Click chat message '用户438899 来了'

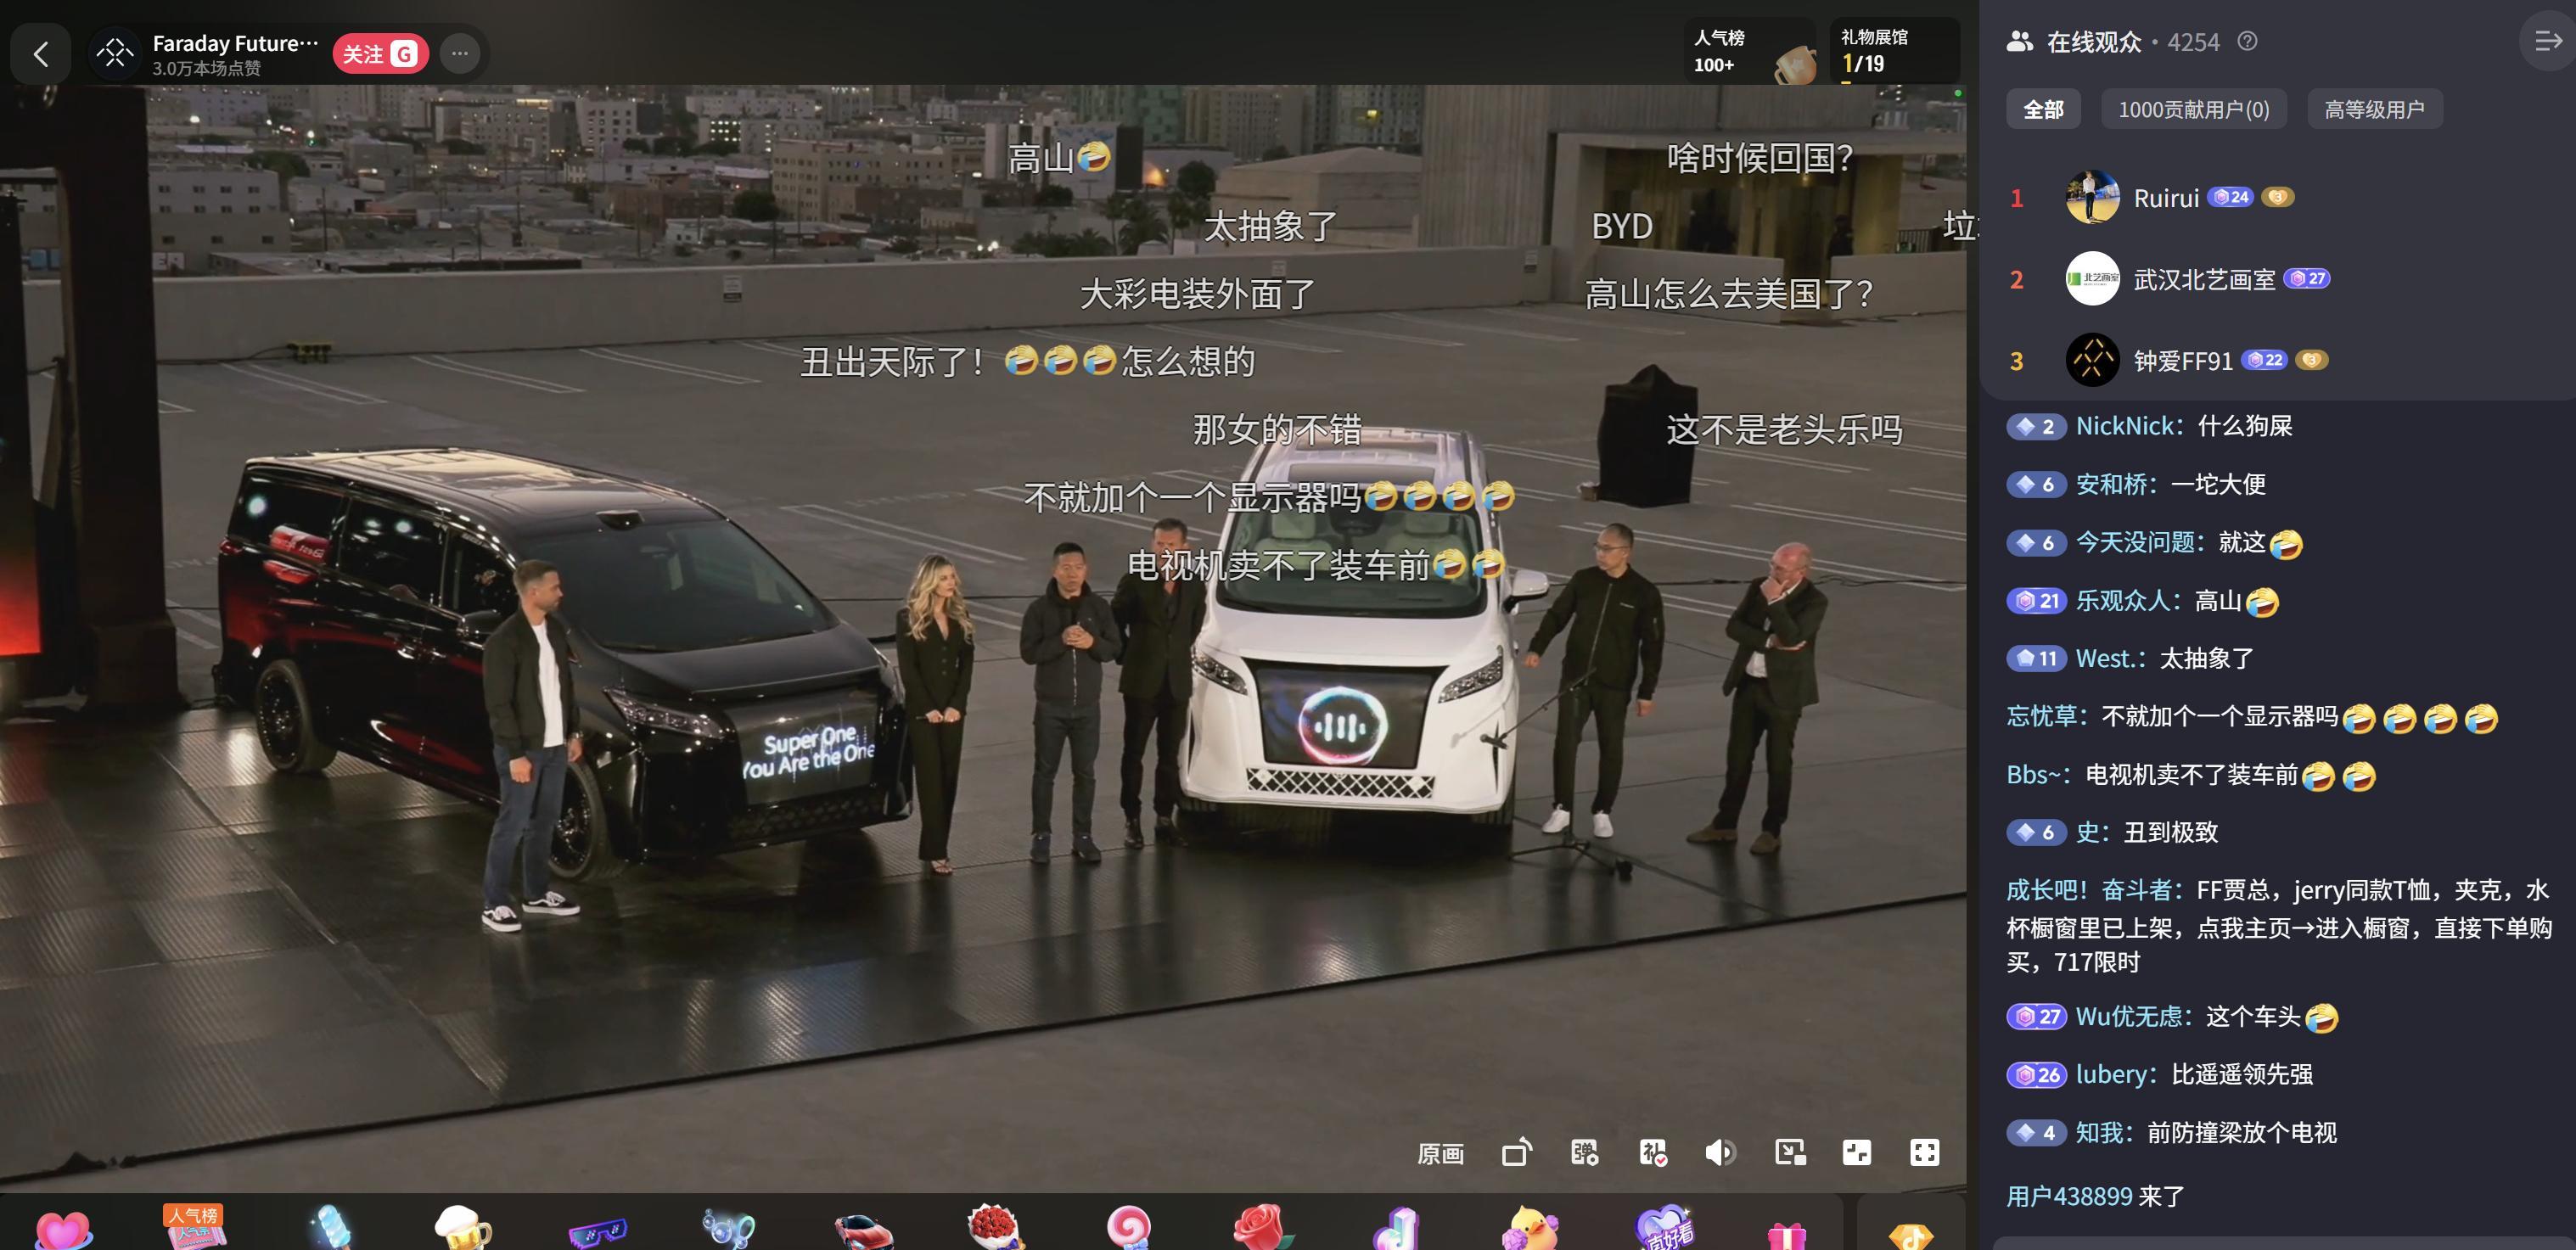pyautogui.click(x=2096, y=1196)
